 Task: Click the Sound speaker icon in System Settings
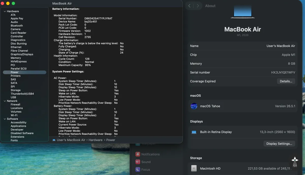[138, 162]
